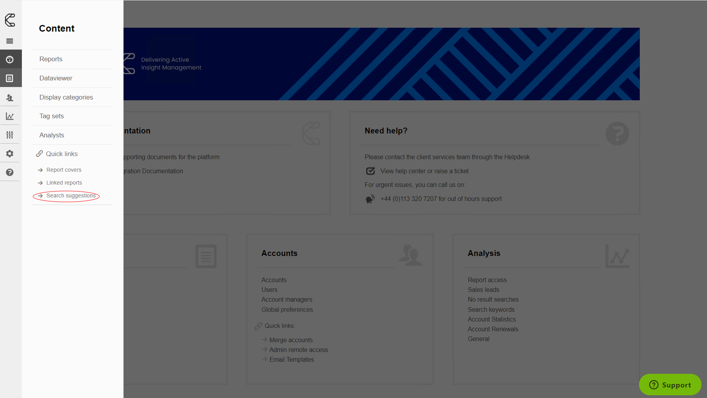Click the hamburger menu icon in sidebar
The height and width of the screenshot is (398, 707).
point(10,41)
